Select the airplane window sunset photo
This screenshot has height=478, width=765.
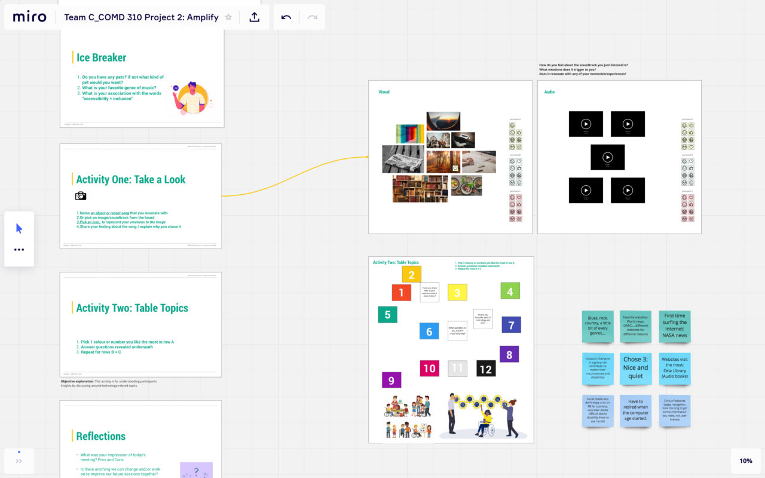click(x=443, y=121)
